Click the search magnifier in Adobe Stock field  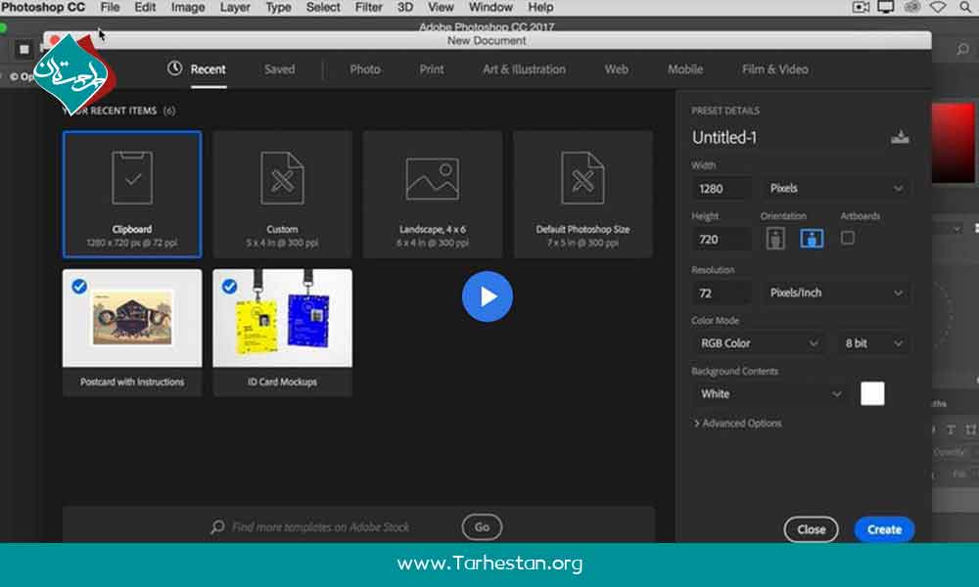click(x=218, y=527)
